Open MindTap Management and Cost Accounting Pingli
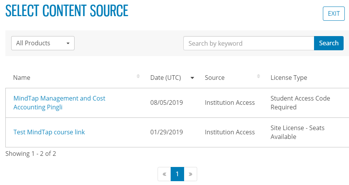 pyautogui.click(x=59, y=103)
